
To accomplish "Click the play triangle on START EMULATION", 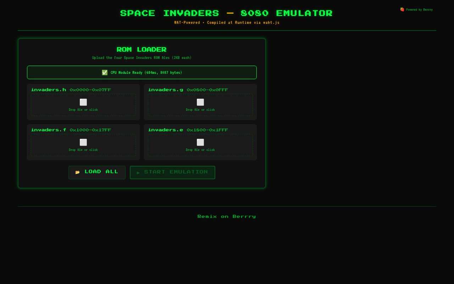I will pyautogui.click(x=138, y=173).
